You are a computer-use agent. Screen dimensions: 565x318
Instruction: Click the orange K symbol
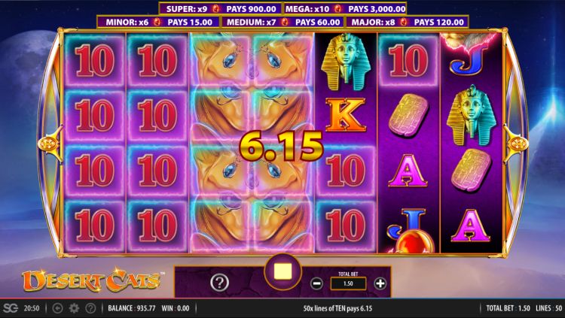click(346, 115)
